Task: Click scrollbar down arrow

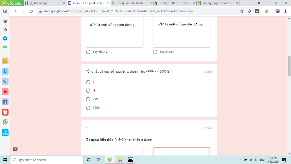Action: (289, 153)
